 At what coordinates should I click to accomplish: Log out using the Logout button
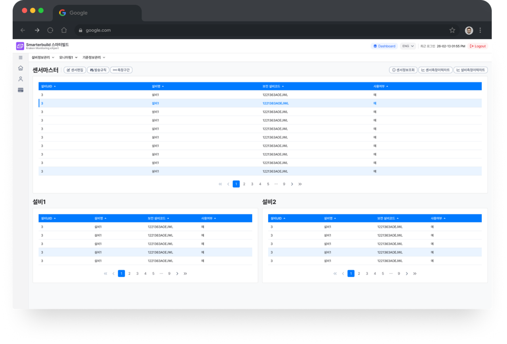click(478, 46)
